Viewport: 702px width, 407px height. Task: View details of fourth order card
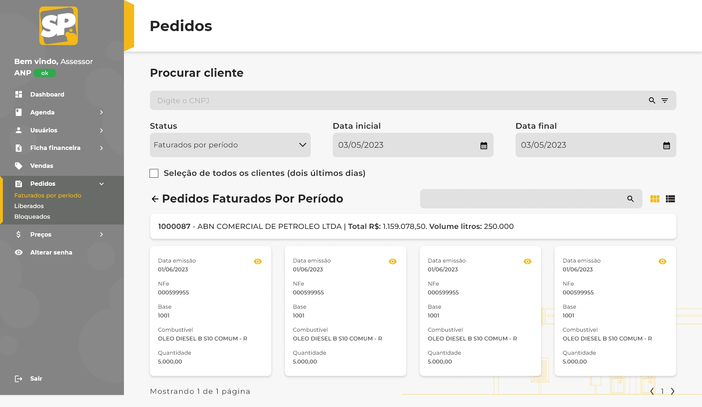pos(663,261)
